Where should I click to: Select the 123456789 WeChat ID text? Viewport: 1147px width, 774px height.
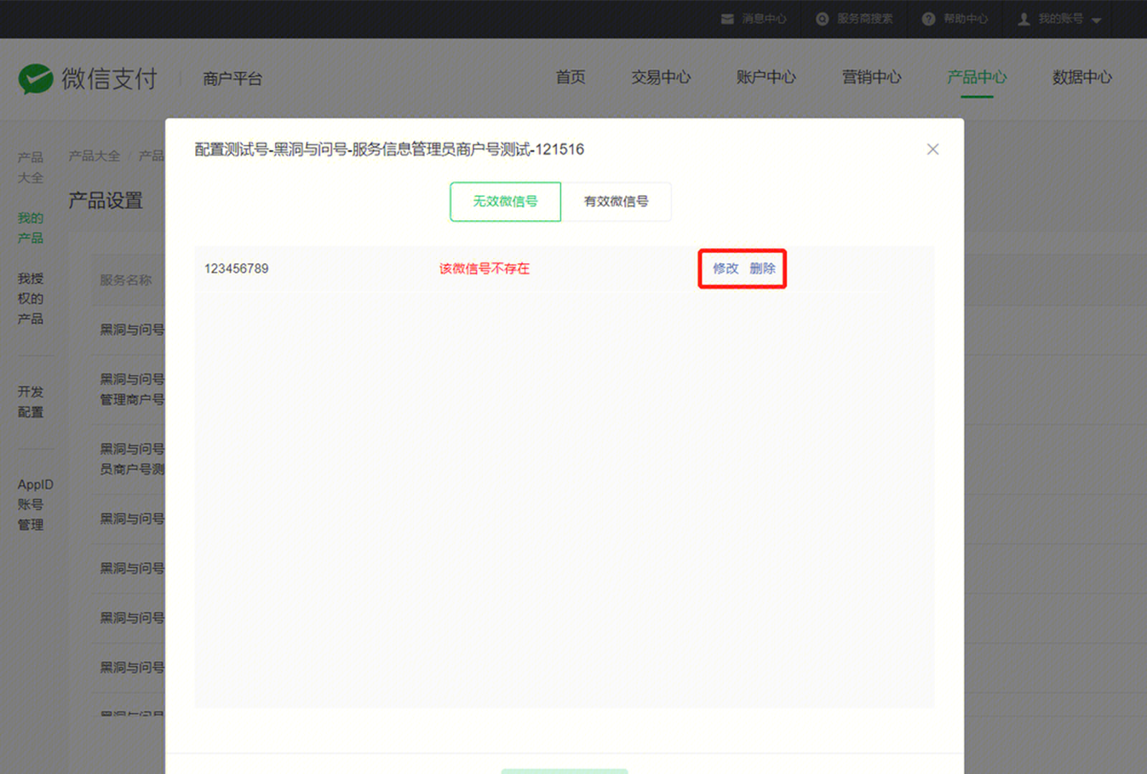(x=237, y=269)
